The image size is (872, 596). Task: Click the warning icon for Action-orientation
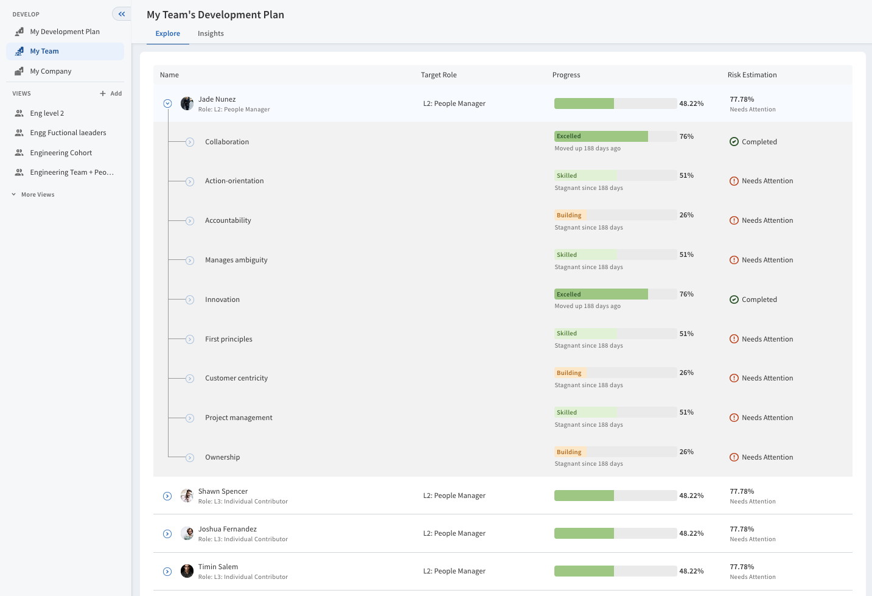(734, 181)
